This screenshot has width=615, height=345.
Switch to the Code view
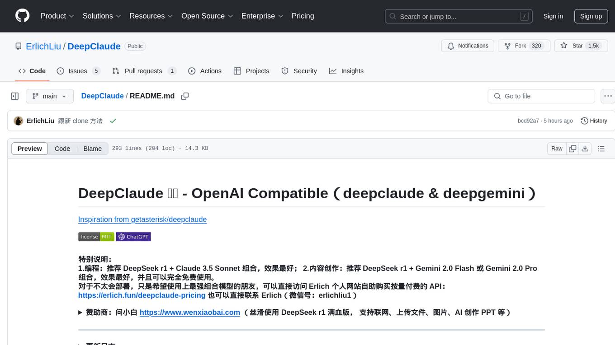click(x=62, y=149)
